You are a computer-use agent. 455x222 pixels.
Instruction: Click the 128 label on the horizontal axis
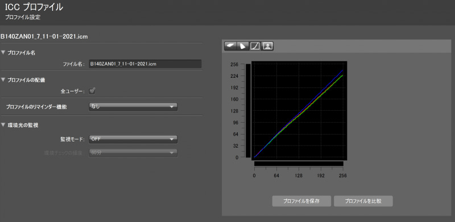(299, 175)
